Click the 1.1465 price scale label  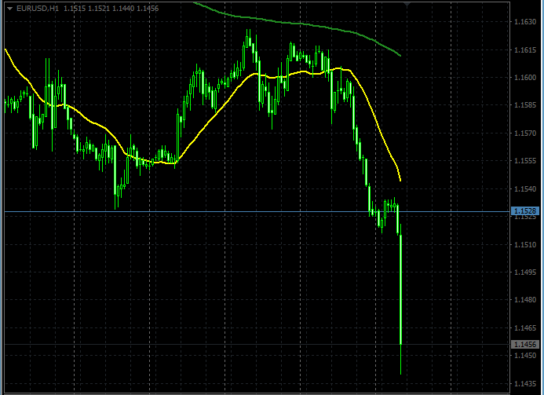(x=525, y=327)
